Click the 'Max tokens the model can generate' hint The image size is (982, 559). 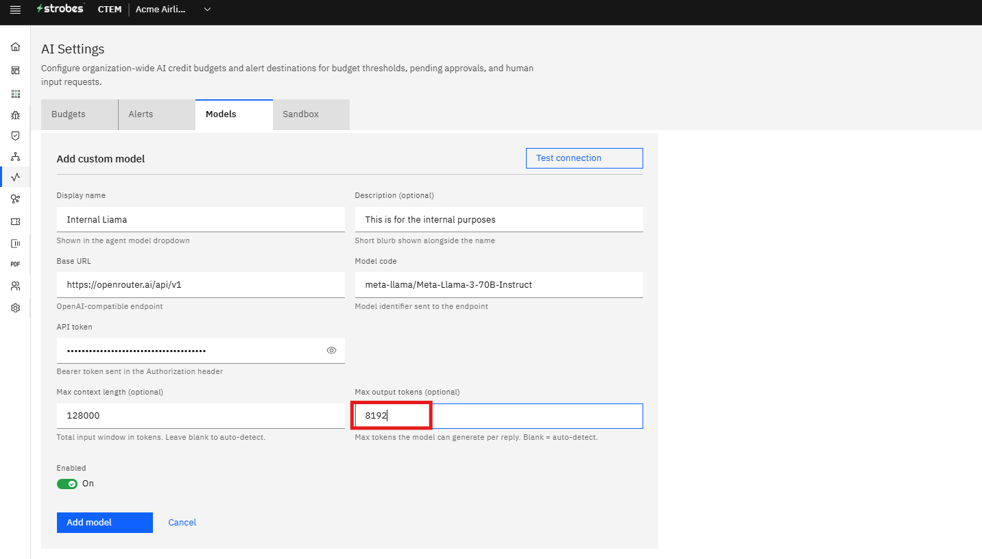(x=477, y=437)
